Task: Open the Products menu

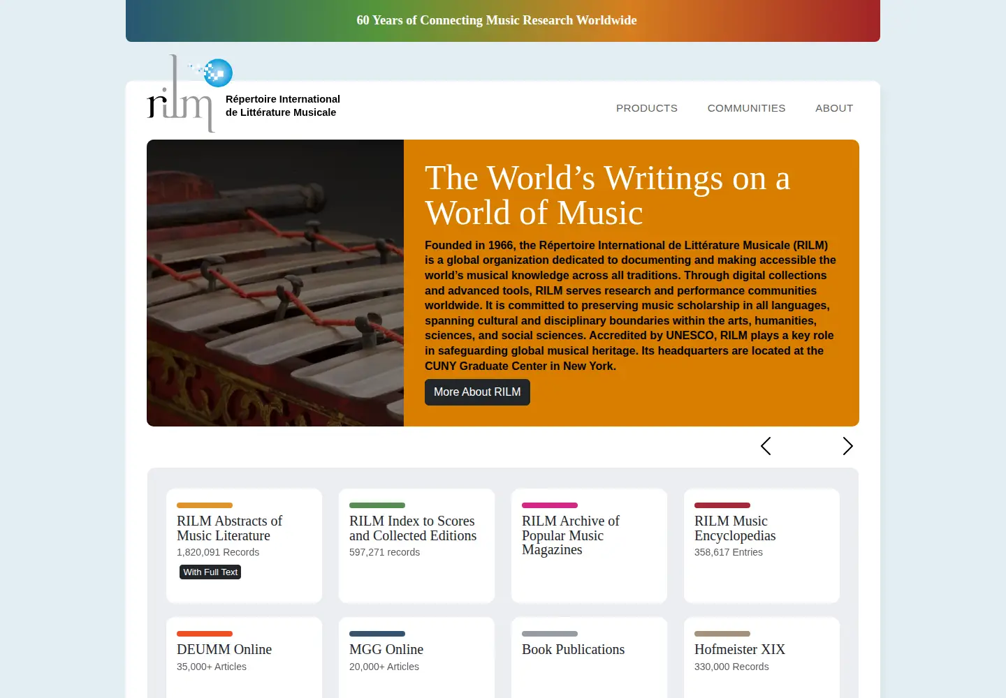Action: (647, 108)
